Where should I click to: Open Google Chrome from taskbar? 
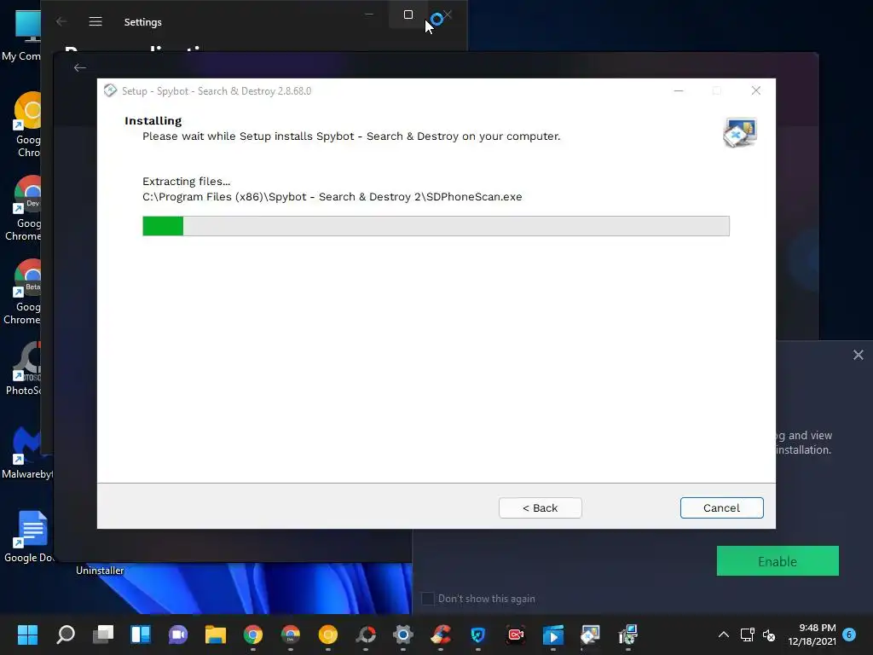[252, 635]
